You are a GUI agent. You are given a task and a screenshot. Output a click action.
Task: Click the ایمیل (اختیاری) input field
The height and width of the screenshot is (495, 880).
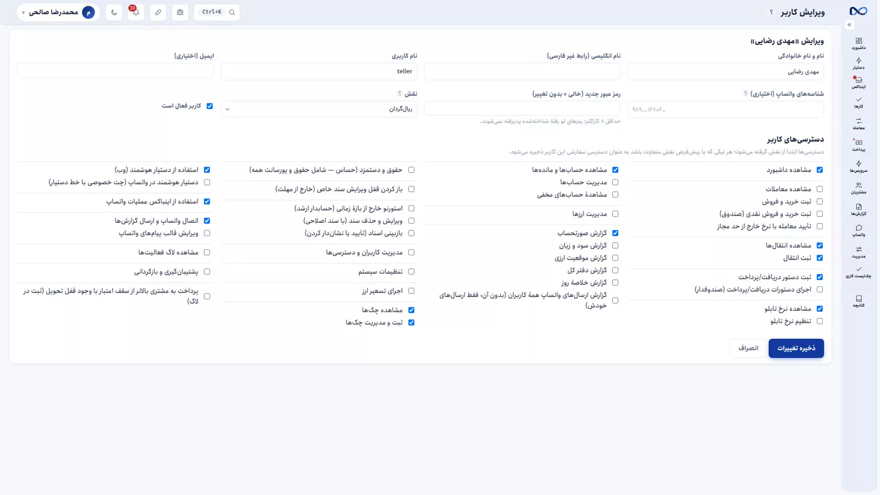point(116,70)
